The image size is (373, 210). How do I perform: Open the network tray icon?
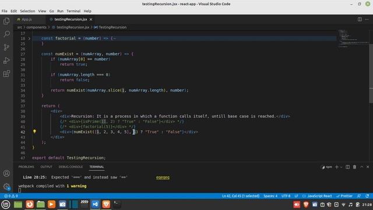pos(343,205)
